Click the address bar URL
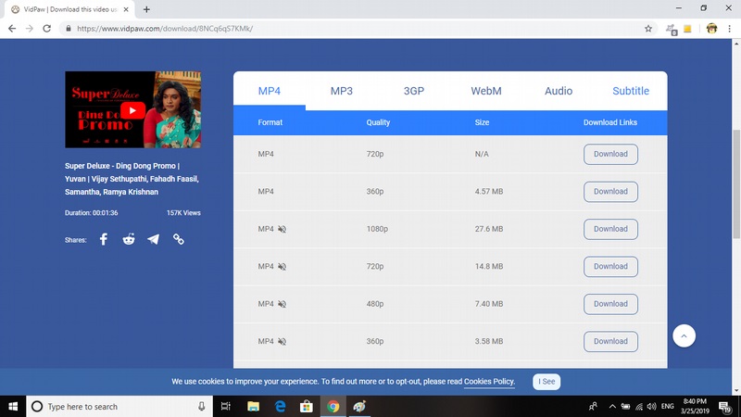 click(165, 29)
